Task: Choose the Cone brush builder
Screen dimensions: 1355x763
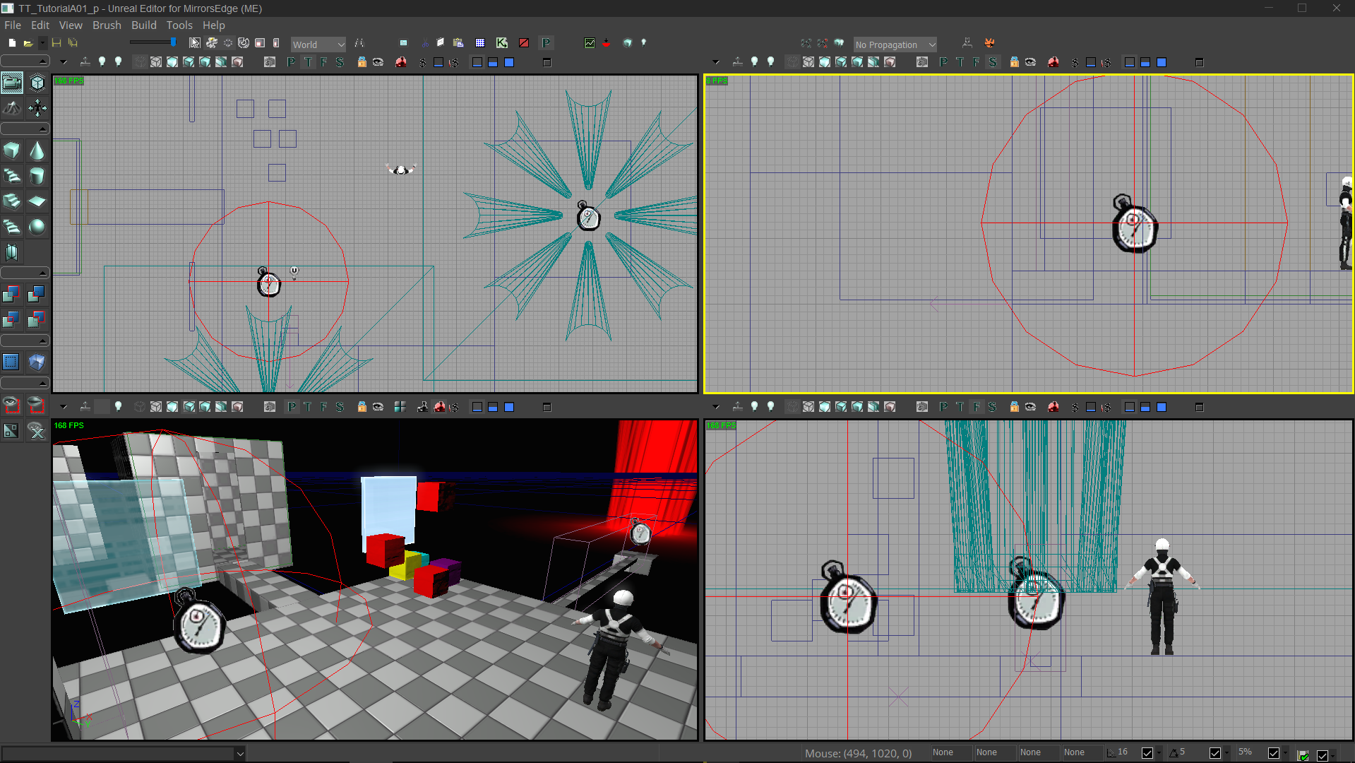Action: (x=37, y=150)
